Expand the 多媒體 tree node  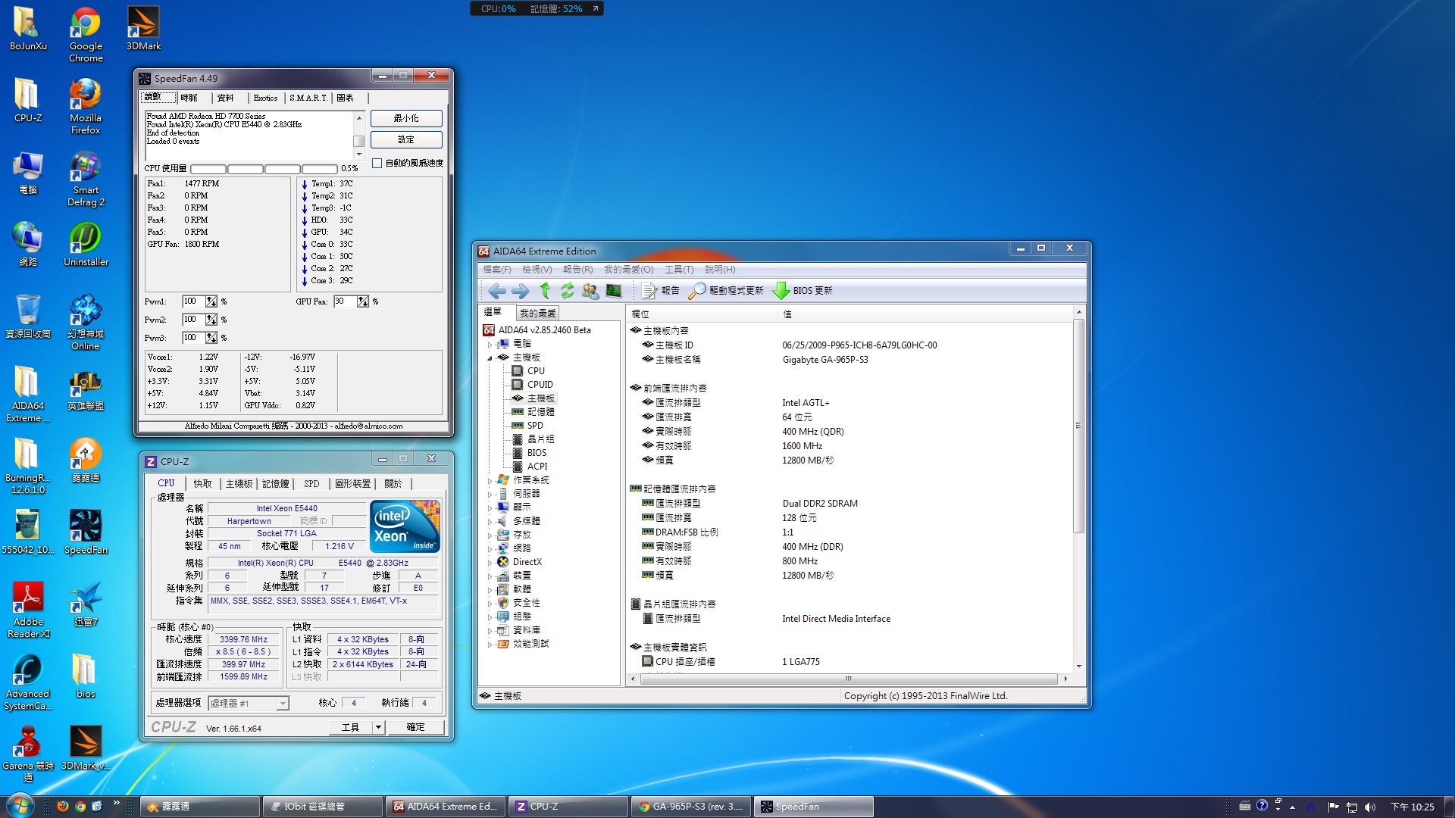point(490,521)
